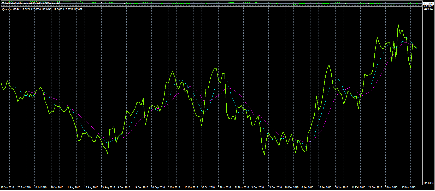The height and width of the screenshot is (191, 435).
Task: Click the 26 Dec 2018 date label
Action: 292,187
